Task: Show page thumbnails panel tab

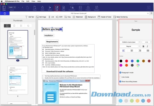Action: 7,26
